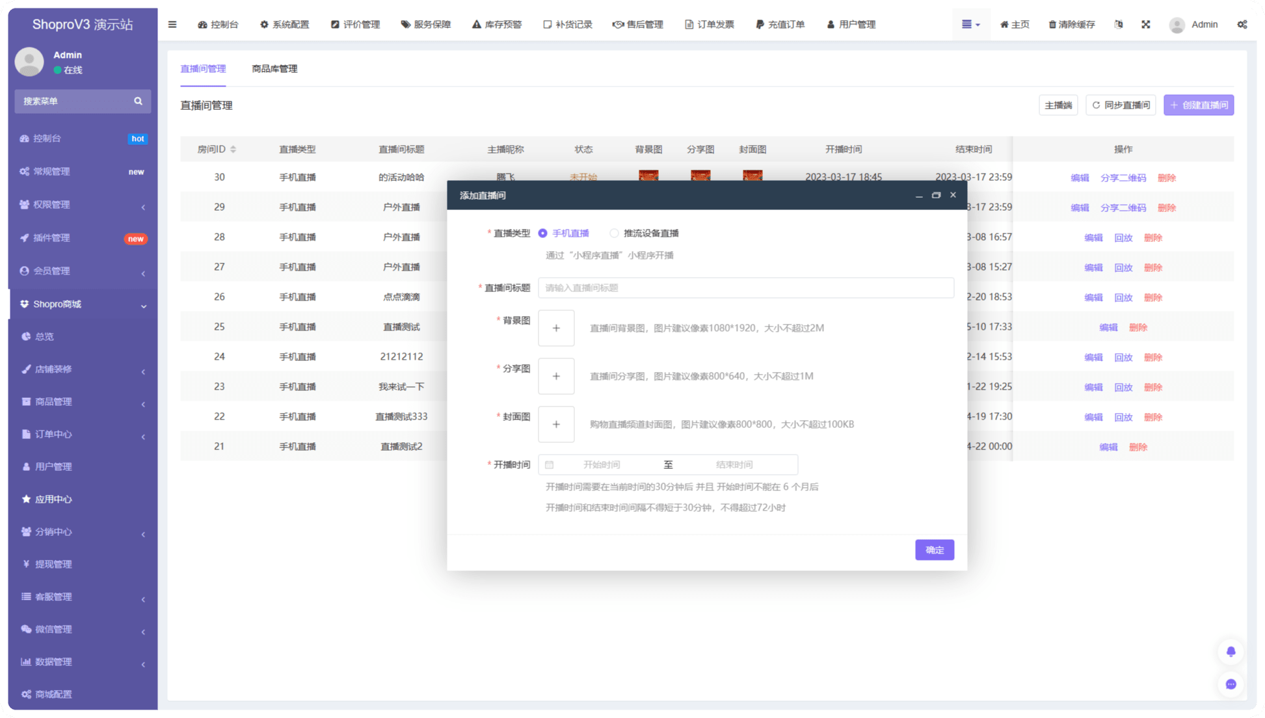Image resolution: width=1265 pixels, height=718 pixels.
Task: Open the settings gears icon at the top right
Action: pyautogui.click(x=1242, y=25)
